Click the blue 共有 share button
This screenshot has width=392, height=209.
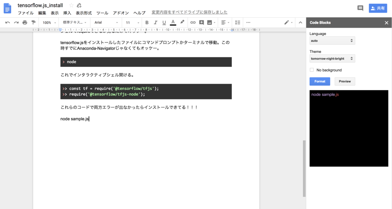pos(378,8)
